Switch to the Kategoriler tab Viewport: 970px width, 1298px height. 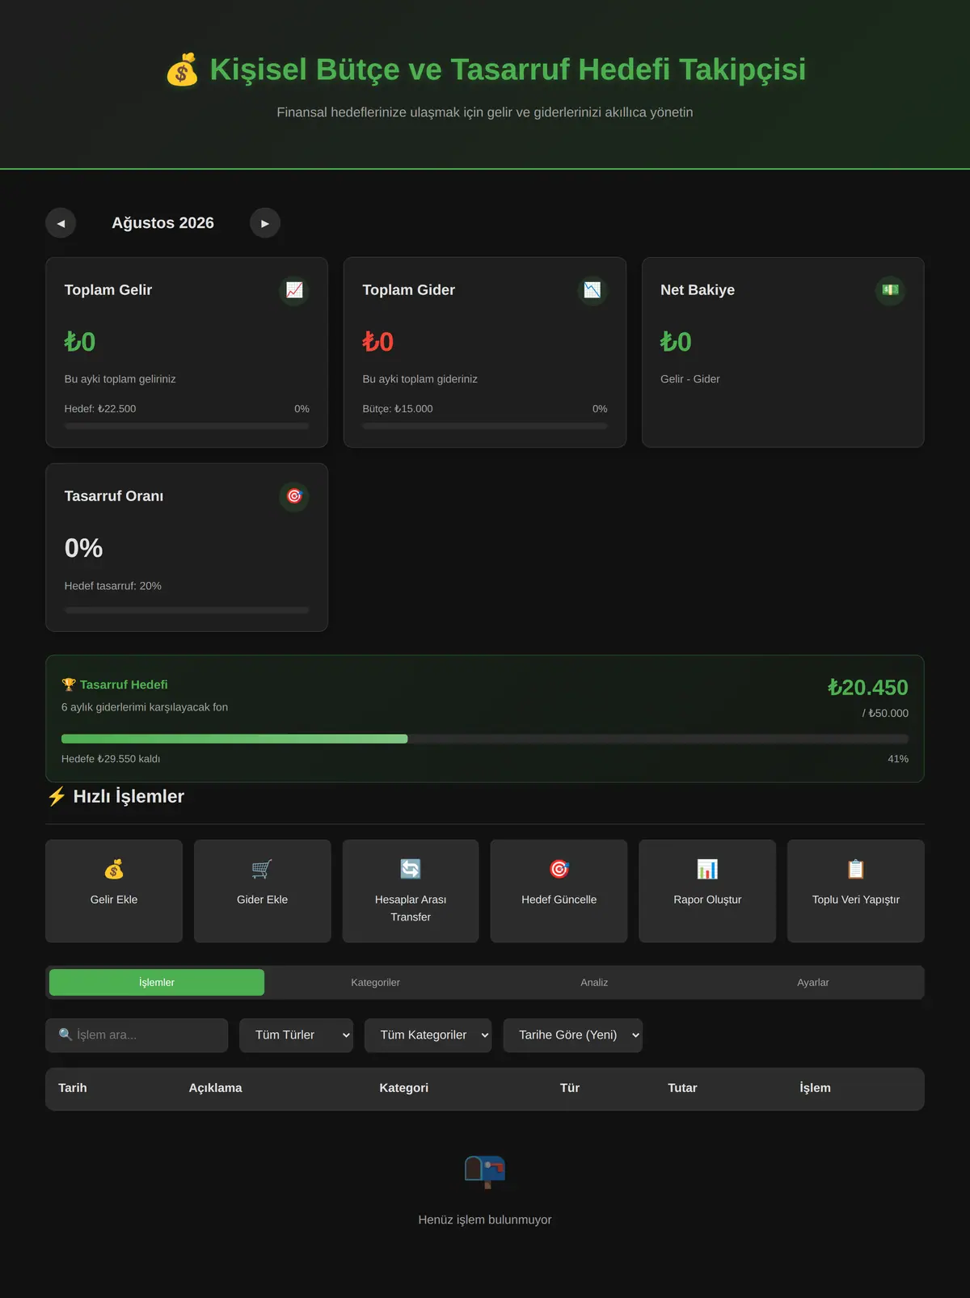tap(376, 983)
